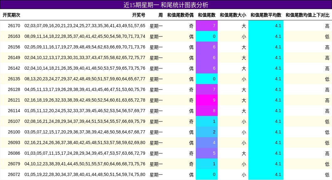Click the draw numbers of period 26149
This screenshot has width=332, height=180.
click(85, 58)
